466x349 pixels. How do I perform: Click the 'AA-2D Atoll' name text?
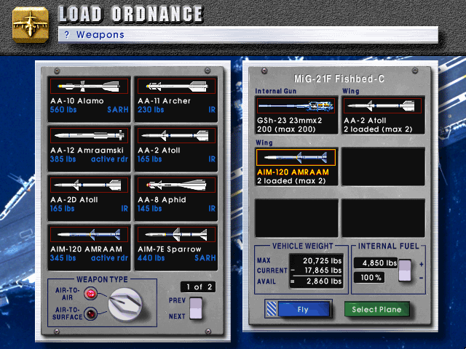74,200
